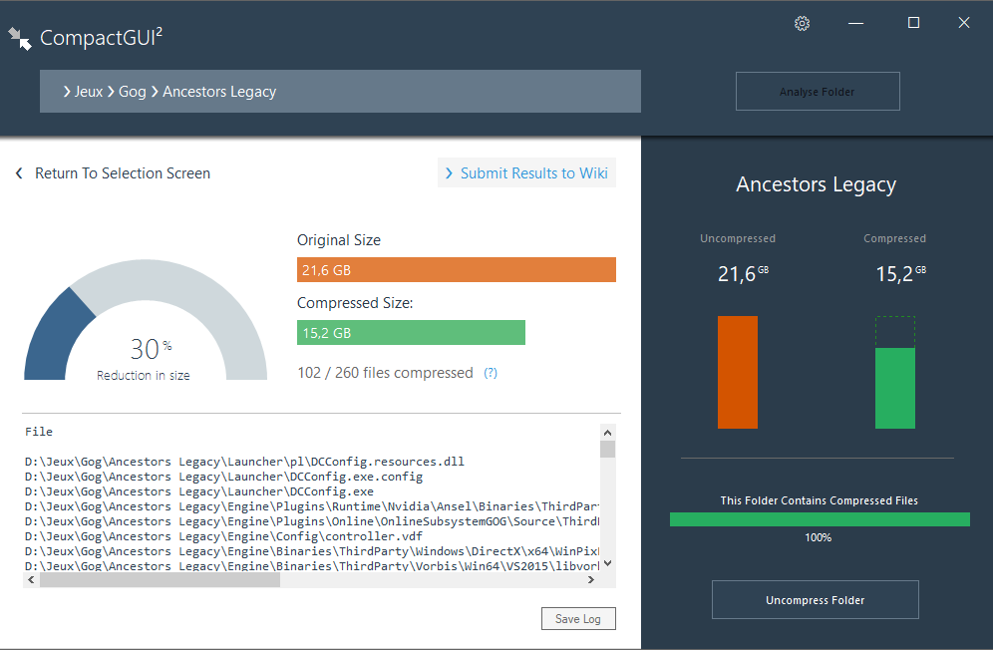This screenshot has width=993, height=650.
Task: Maximize the CompactGUI window
Action: [x=913, y=23]
